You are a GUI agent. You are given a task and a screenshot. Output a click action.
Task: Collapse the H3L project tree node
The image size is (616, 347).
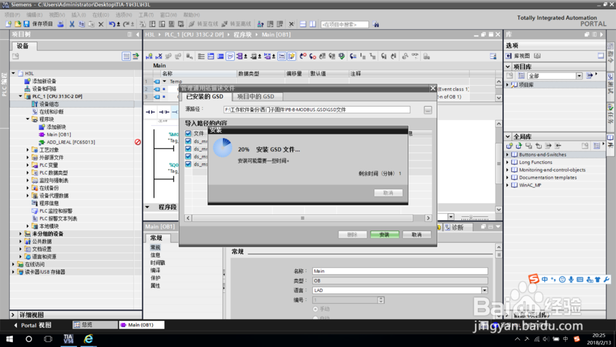pos(14,73)
